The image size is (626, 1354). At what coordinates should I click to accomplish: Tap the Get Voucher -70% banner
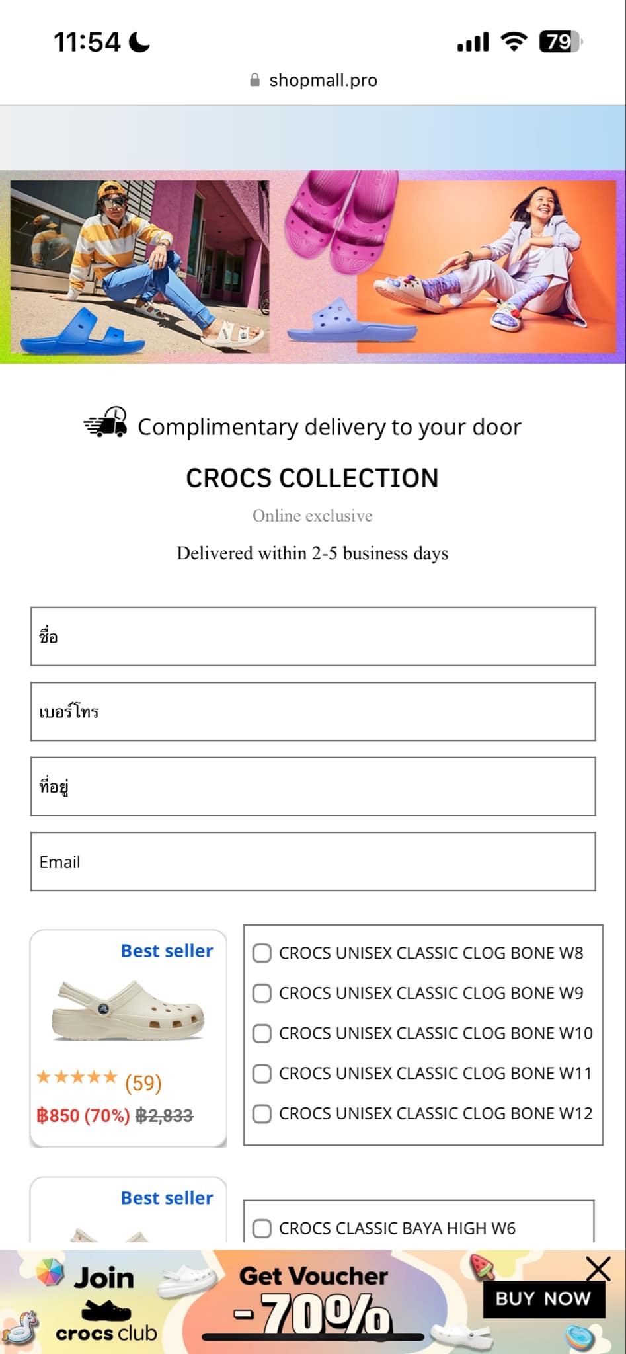[313, 1299]
